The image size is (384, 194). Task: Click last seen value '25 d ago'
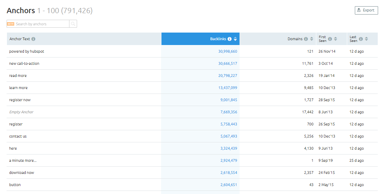357,160
